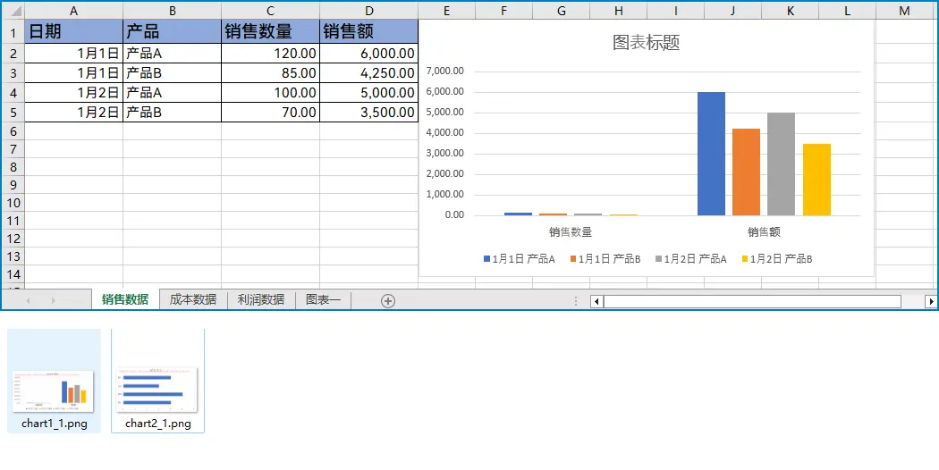This screenshot has height=470, width=939.
Task: Click the tall orange 销售额 bar
Action: pyautogui.click(x=746, y=172)
